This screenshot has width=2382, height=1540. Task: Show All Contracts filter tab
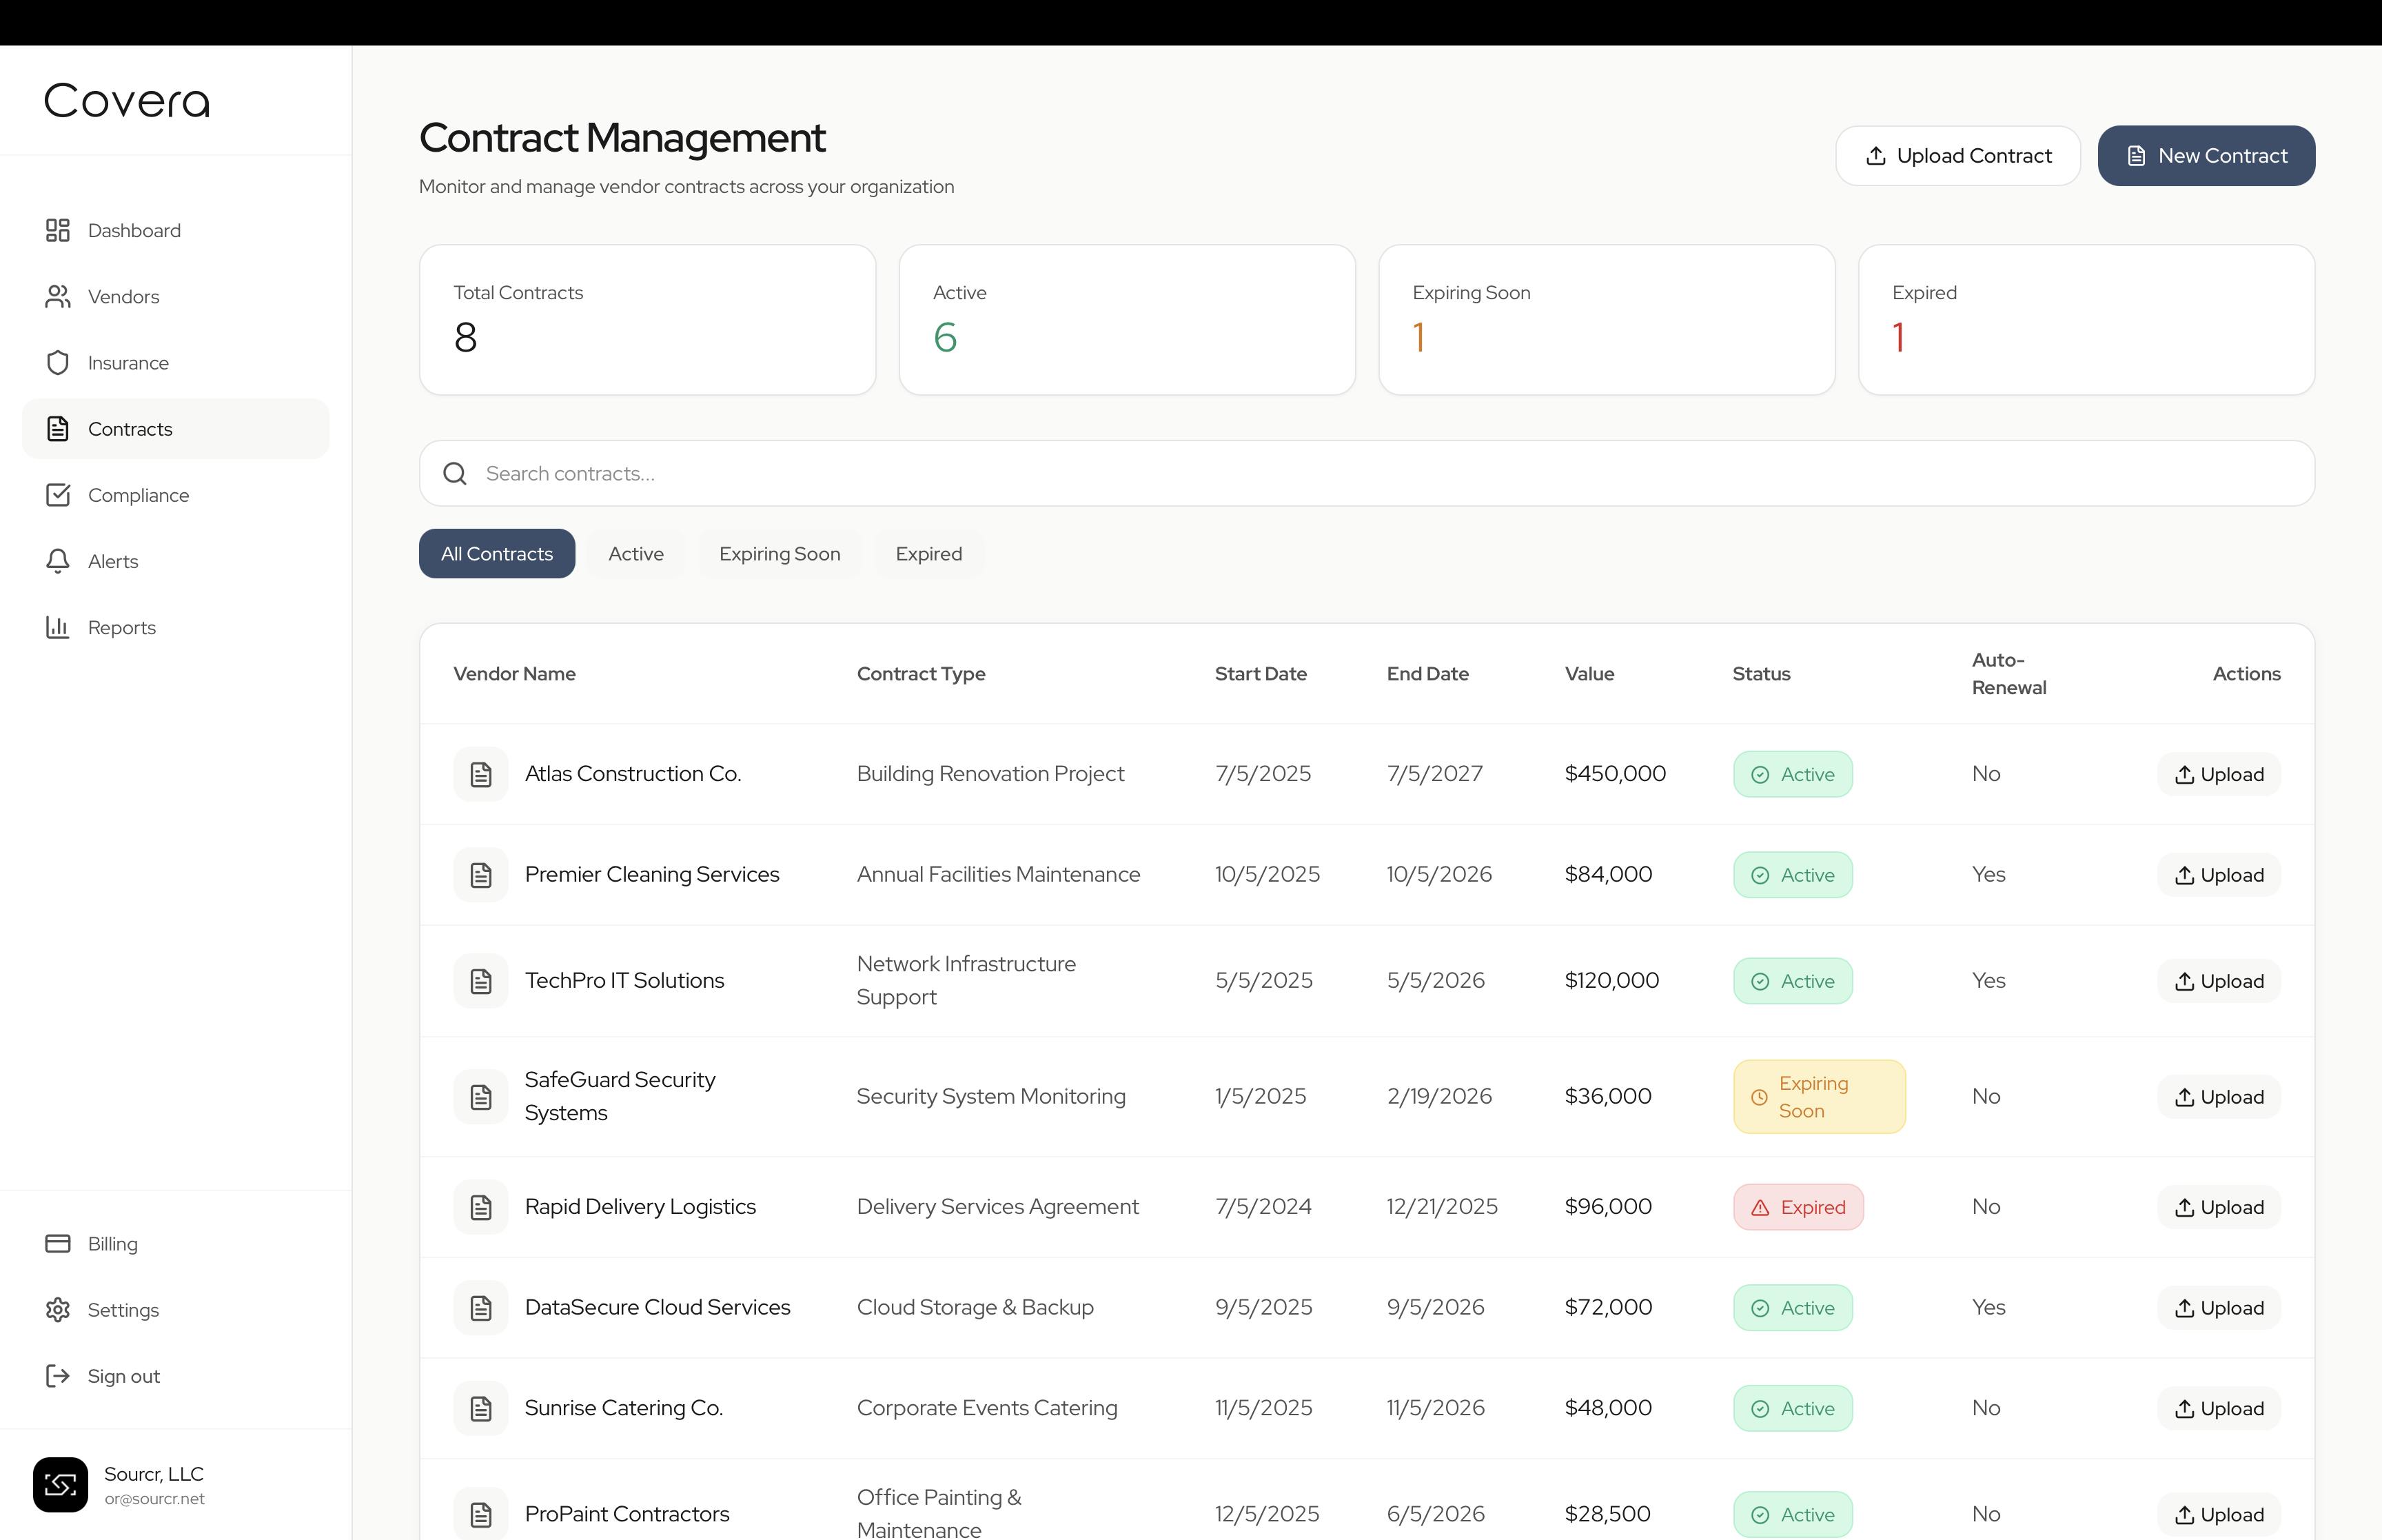coord(497,554)
